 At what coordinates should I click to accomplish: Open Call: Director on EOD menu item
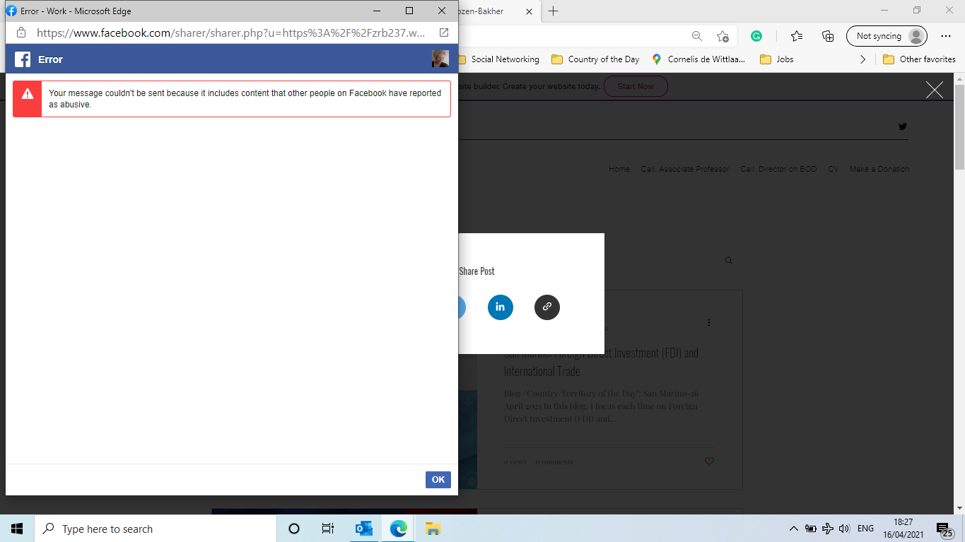tap(778, 169)
